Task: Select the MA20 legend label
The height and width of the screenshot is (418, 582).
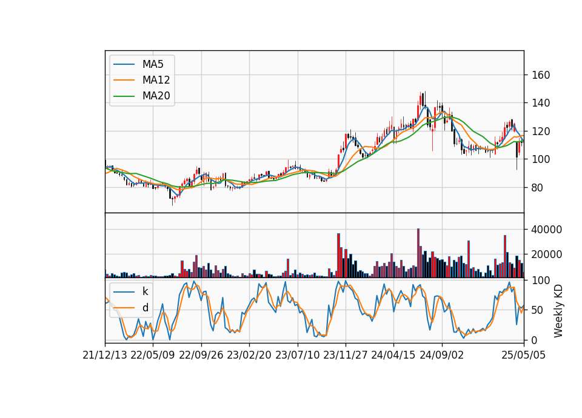Action: click(x=156, y=96)
